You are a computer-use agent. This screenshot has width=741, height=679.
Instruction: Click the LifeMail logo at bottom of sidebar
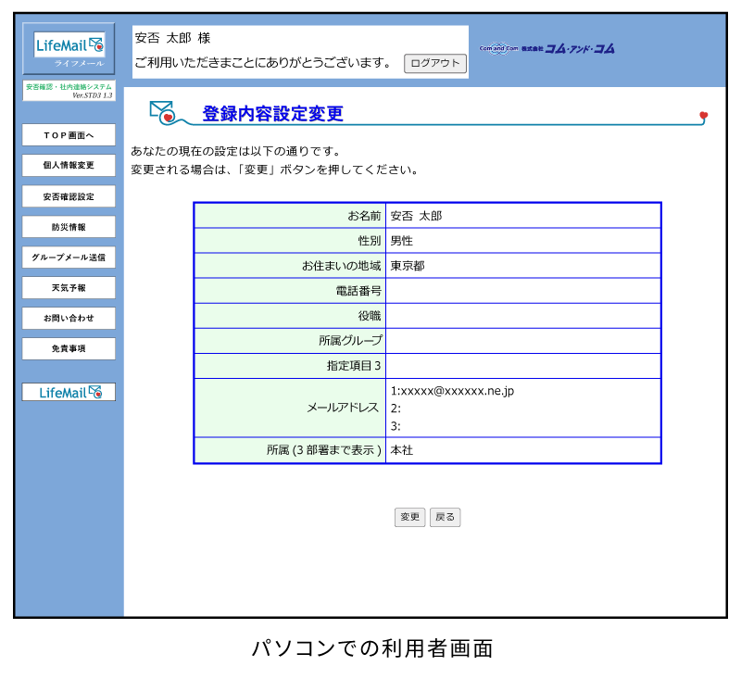tap(67, 392)
